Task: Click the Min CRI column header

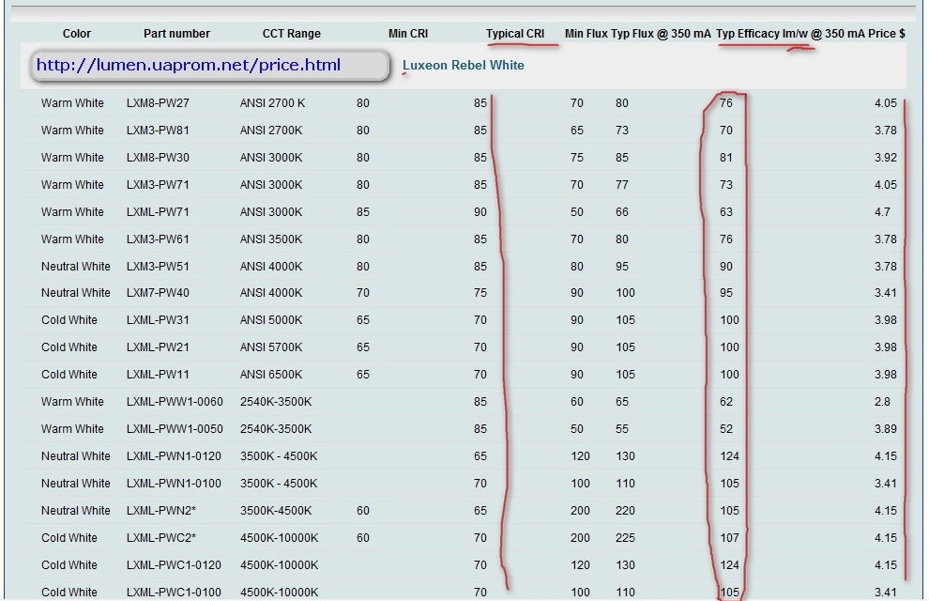Action: pos(408,34)
